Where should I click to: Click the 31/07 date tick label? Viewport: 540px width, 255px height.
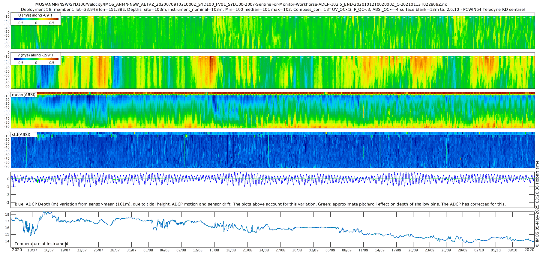pos(131,250)
